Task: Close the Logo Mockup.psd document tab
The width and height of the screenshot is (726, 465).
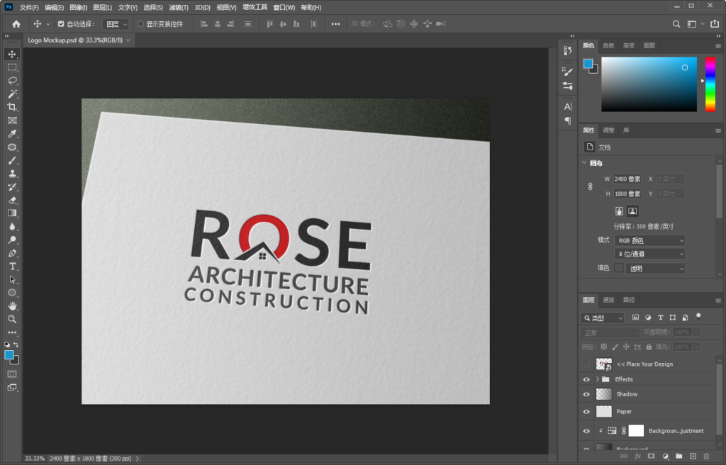Action: [x=128, y=40]
